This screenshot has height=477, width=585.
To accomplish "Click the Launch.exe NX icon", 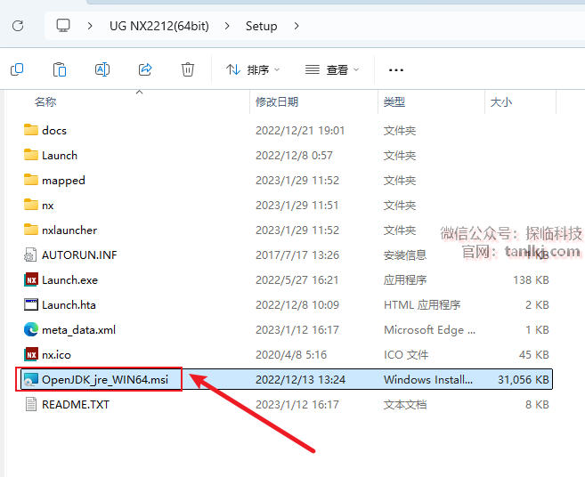I will pyautogui.click(x=31, y=279).
